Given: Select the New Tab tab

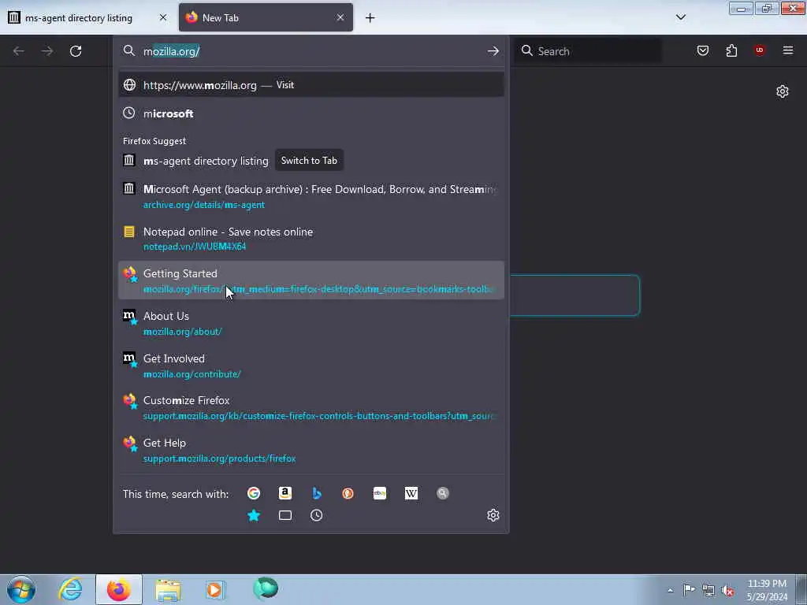Looking at the screenshot, I should [x=266, y=17].
